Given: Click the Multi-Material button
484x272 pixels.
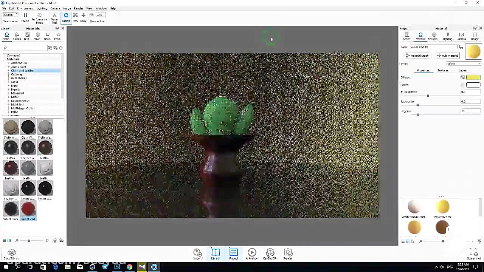Looking at the screenshot, I should tap(448, 56).
